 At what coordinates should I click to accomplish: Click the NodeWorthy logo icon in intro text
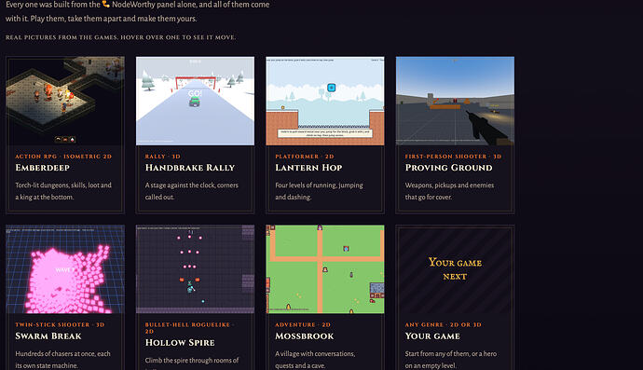point(106,5)
